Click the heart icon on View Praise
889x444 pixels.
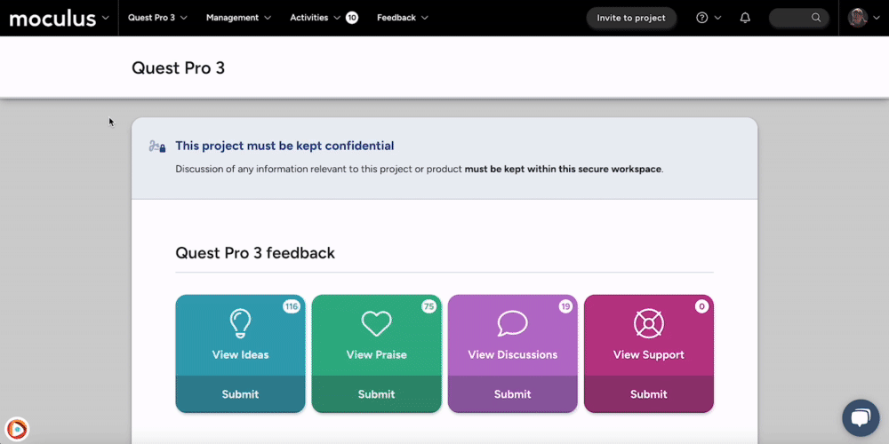(376, 323)
